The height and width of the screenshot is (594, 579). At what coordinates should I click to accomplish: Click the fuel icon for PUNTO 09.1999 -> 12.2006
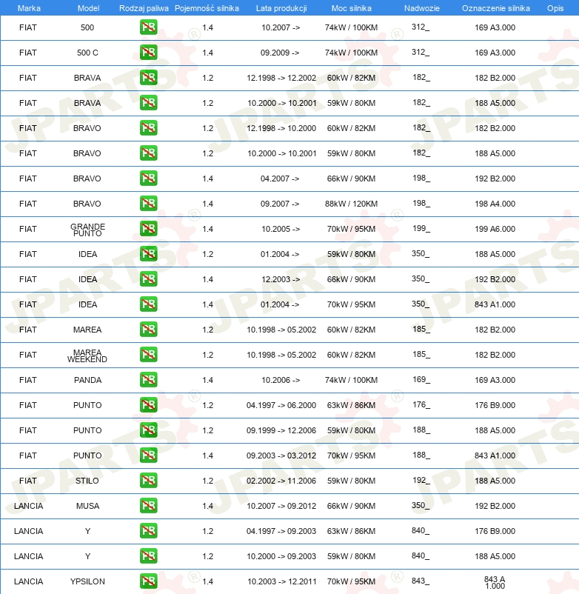[148, 430]
